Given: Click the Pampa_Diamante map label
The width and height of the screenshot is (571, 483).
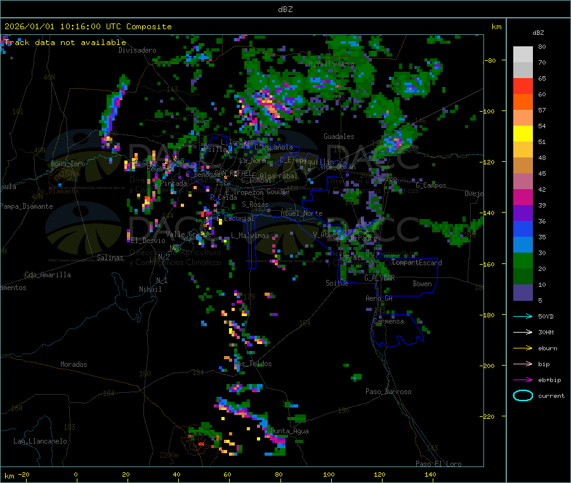Looking at the screenshot, I should point(27,206).
